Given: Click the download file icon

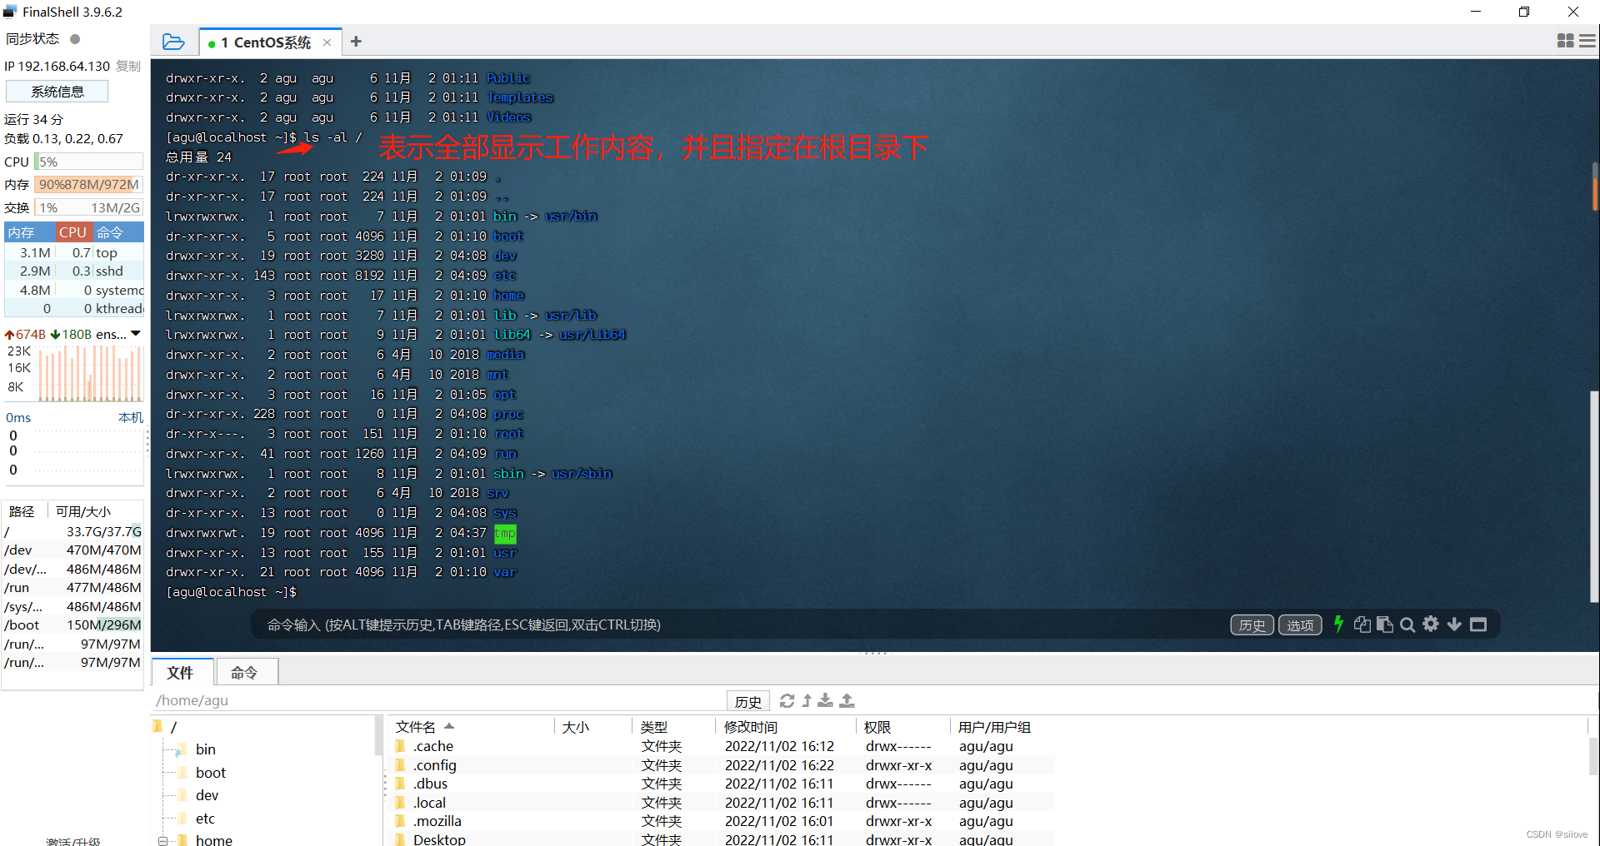Looking at the screenshot, I should point(825,701).
